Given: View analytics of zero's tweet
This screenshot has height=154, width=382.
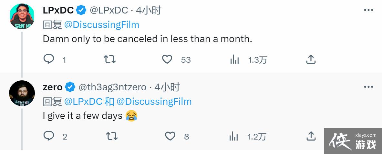Looking at the screenshot, I should (x=234, y=136).
